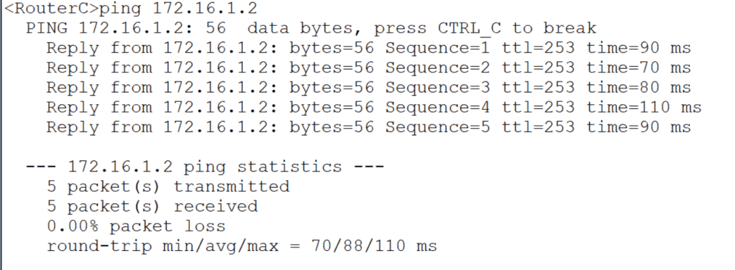Click the round-trip min/avg/max line

[x=242, y=246]
